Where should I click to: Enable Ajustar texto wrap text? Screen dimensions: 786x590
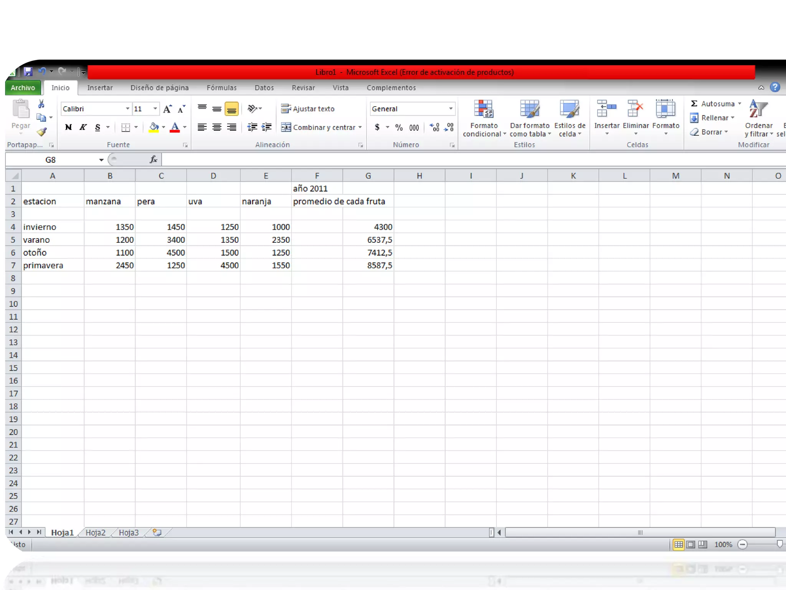pos(308,109)
